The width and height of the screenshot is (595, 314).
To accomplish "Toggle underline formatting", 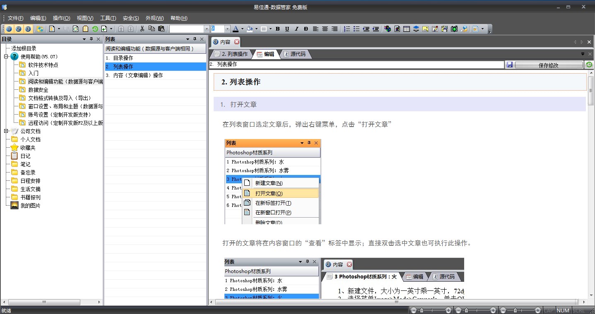I will click(287, 29).
